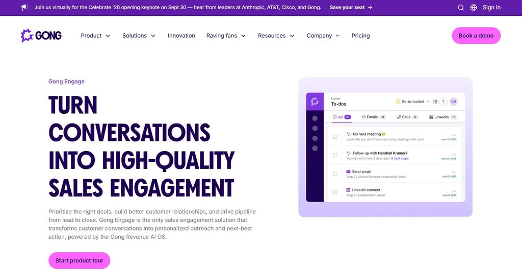Expand the Raving fans menu chevron
Viewport: 522px width, 274px height.
coord(243,36)
